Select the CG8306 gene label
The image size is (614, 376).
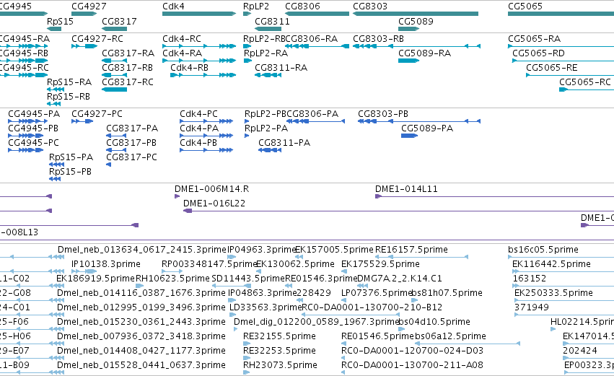click(x=302, y=6)
